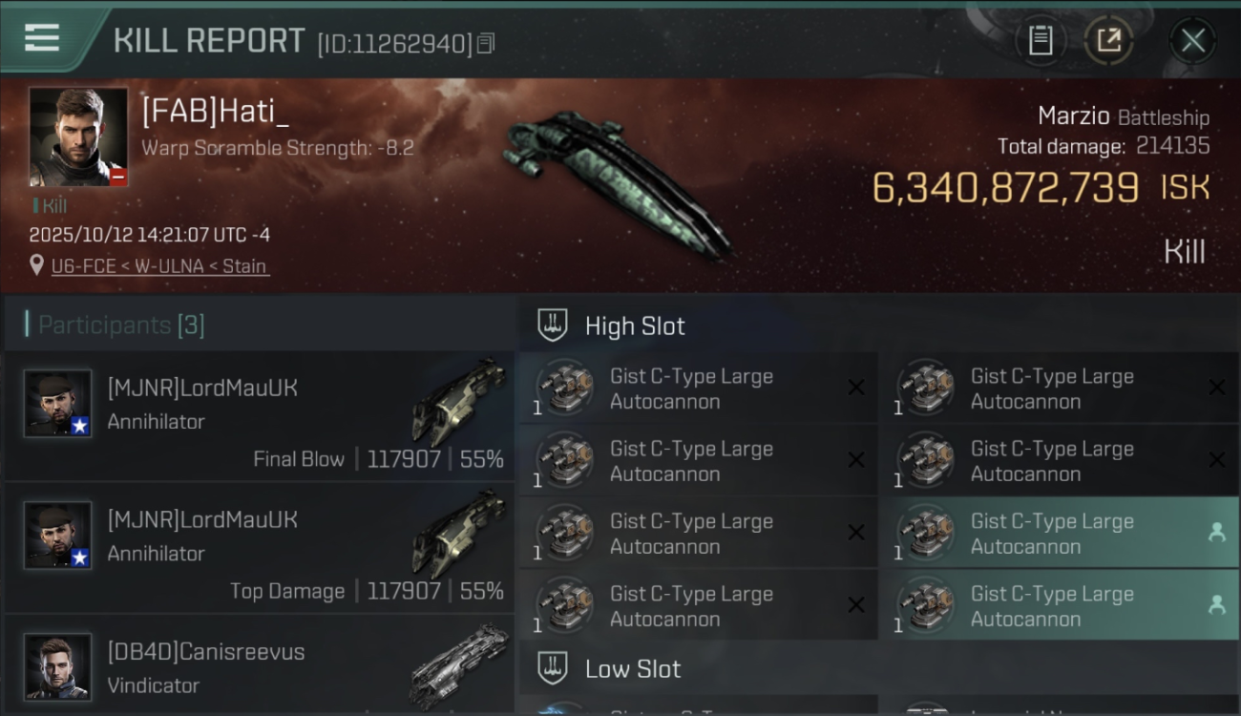Select the Participants tab
1241x716 pixels.
click(121, 326)
